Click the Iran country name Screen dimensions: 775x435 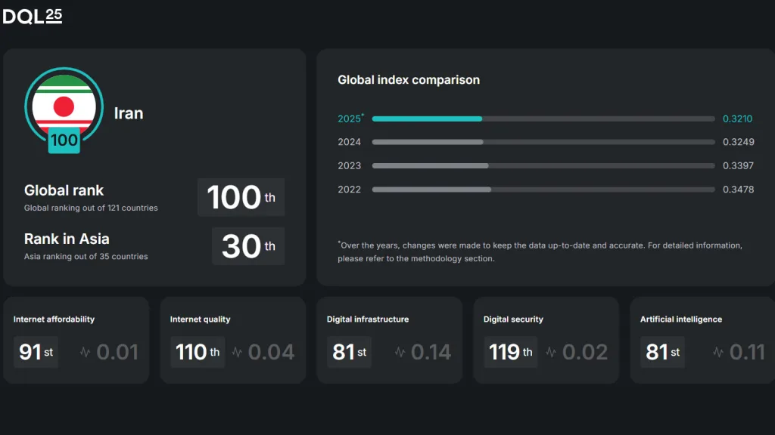(x=128, y=113)
